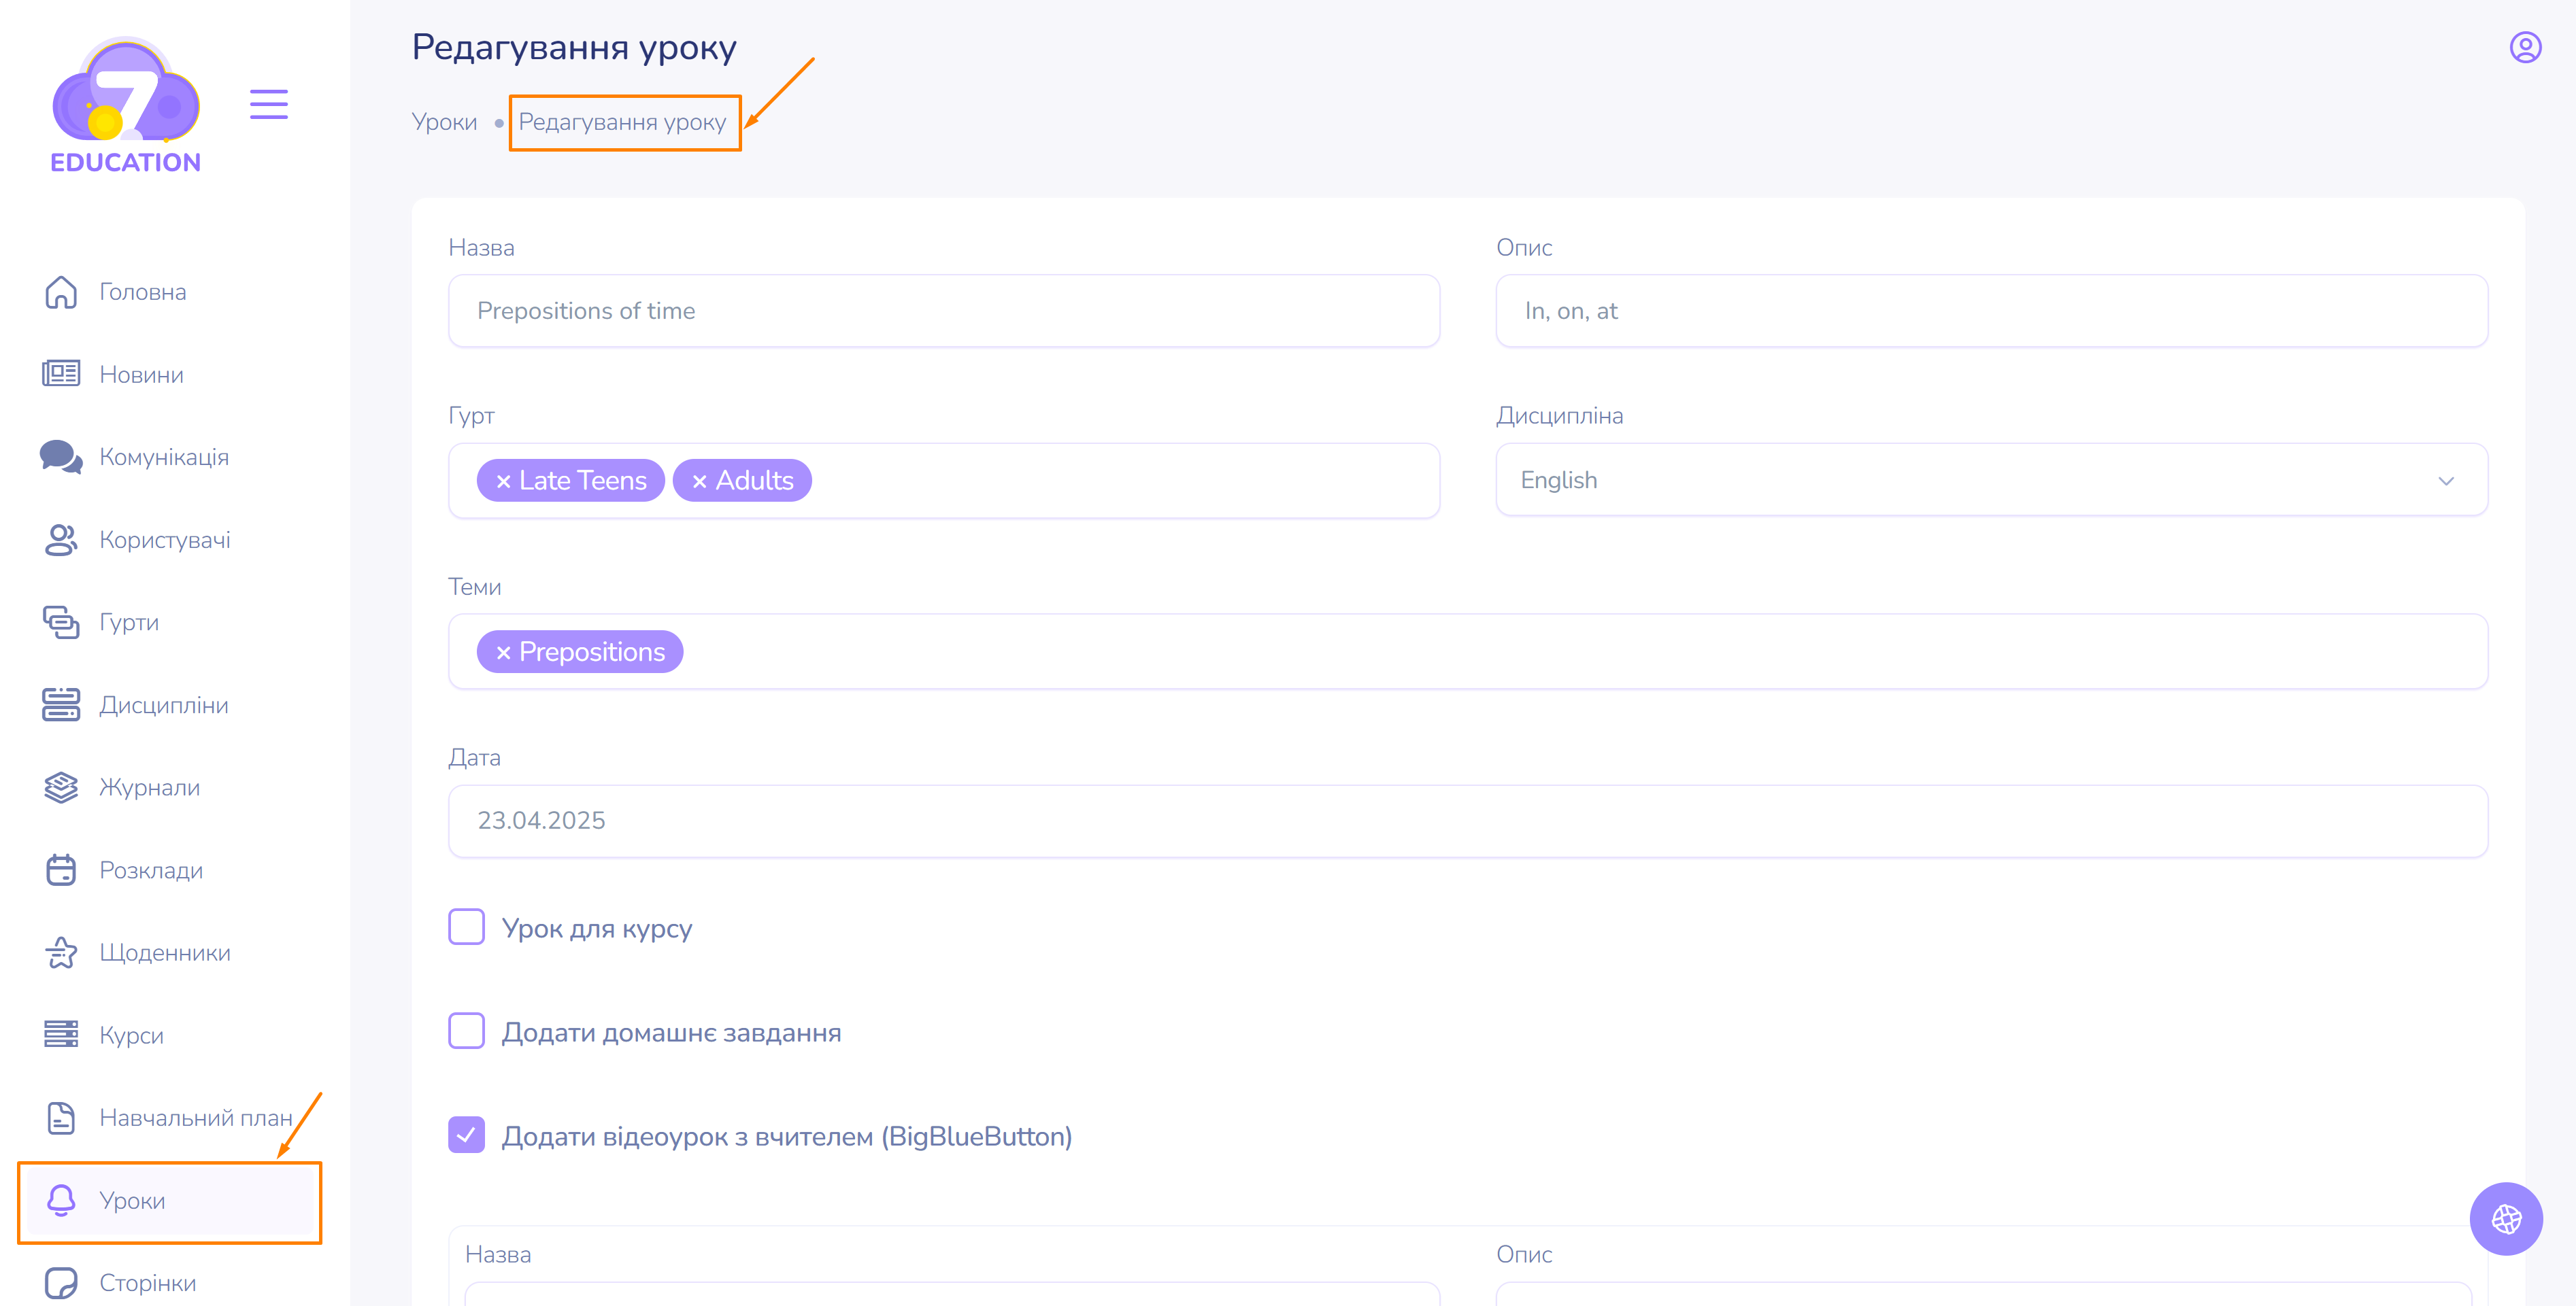Click the Навчальний план document icon
The image size is (2576, 1306).
tap(61, 1117)
